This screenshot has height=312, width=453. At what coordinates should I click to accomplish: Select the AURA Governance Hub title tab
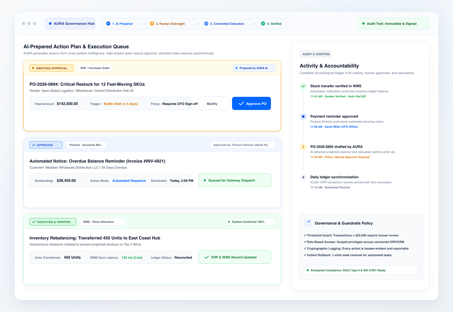(70, 24)
